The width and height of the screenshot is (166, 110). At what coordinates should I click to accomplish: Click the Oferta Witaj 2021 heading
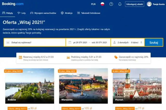pos(24,22)
